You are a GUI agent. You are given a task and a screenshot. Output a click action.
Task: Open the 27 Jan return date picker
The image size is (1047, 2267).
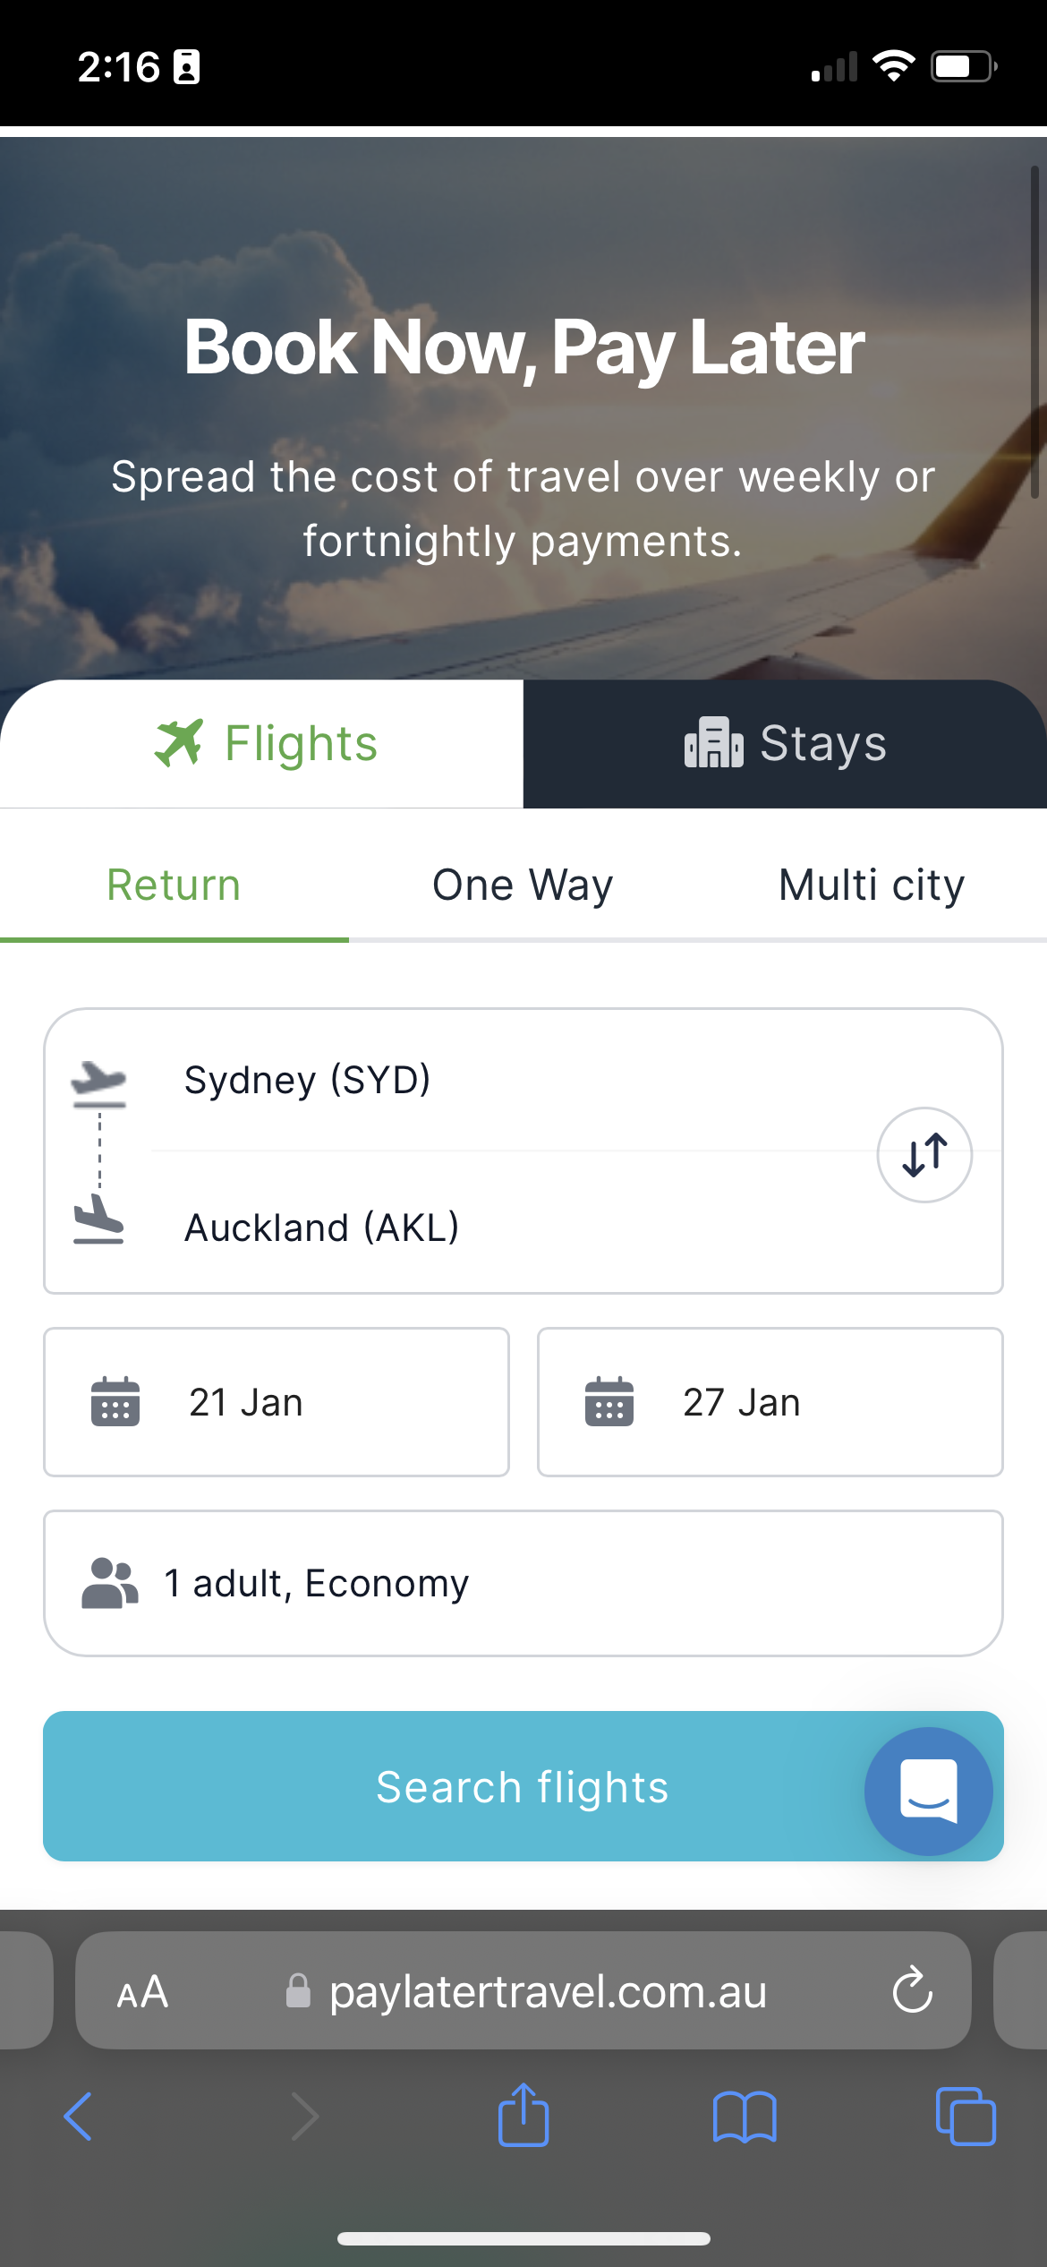click(x=770, y=1402)
